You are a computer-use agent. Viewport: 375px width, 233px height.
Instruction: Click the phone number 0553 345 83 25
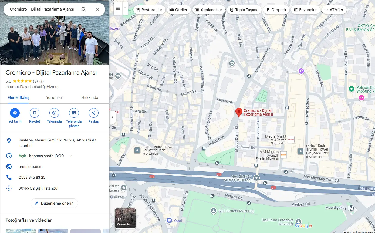tap(32, 177)
